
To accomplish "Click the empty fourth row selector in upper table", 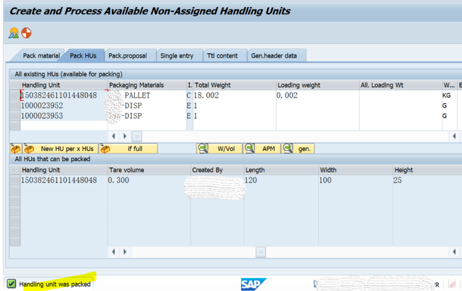I will [15, 126].
